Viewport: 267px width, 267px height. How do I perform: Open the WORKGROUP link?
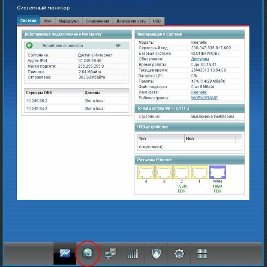tap(204, 98)
